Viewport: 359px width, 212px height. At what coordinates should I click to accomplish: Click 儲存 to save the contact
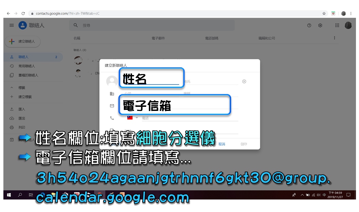tap(244, 144)
